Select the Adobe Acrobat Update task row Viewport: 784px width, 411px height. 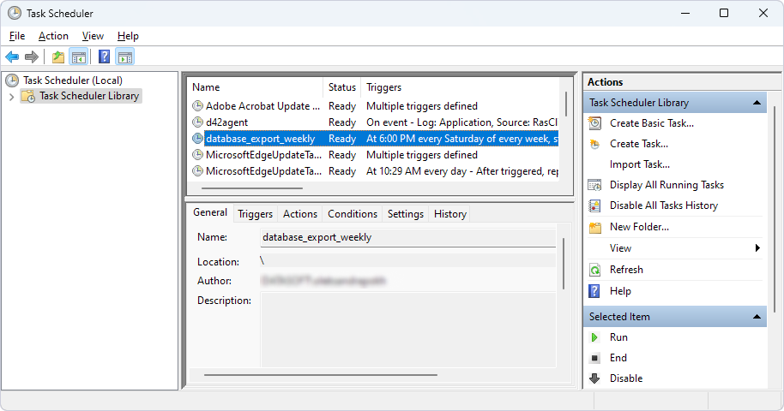374,106
